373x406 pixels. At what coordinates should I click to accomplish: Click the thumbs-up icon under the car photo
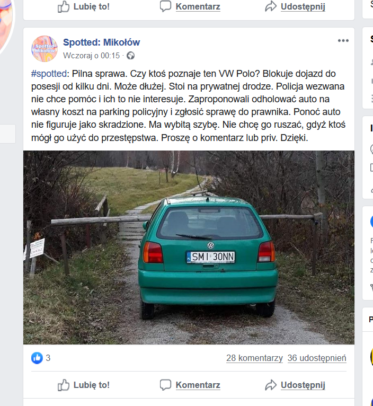(x=64, y=385)
